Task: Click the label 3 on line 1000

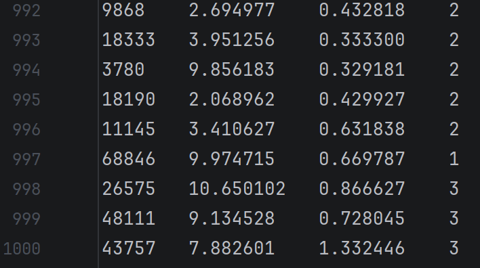Action: tap(454, 248)
